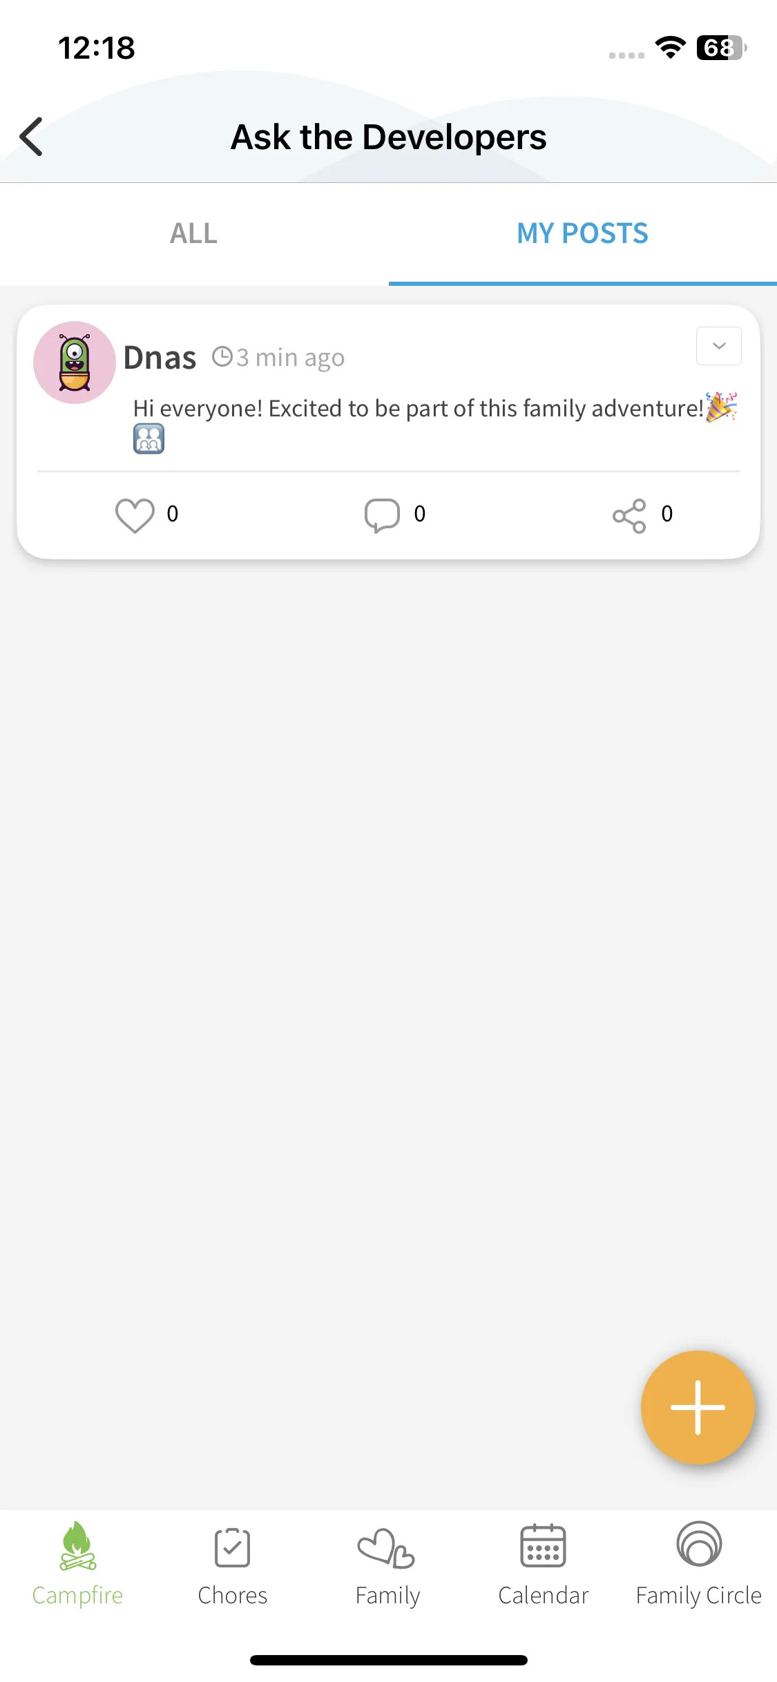
Task: Tap the back arrow icon
Action: point(32,137)
